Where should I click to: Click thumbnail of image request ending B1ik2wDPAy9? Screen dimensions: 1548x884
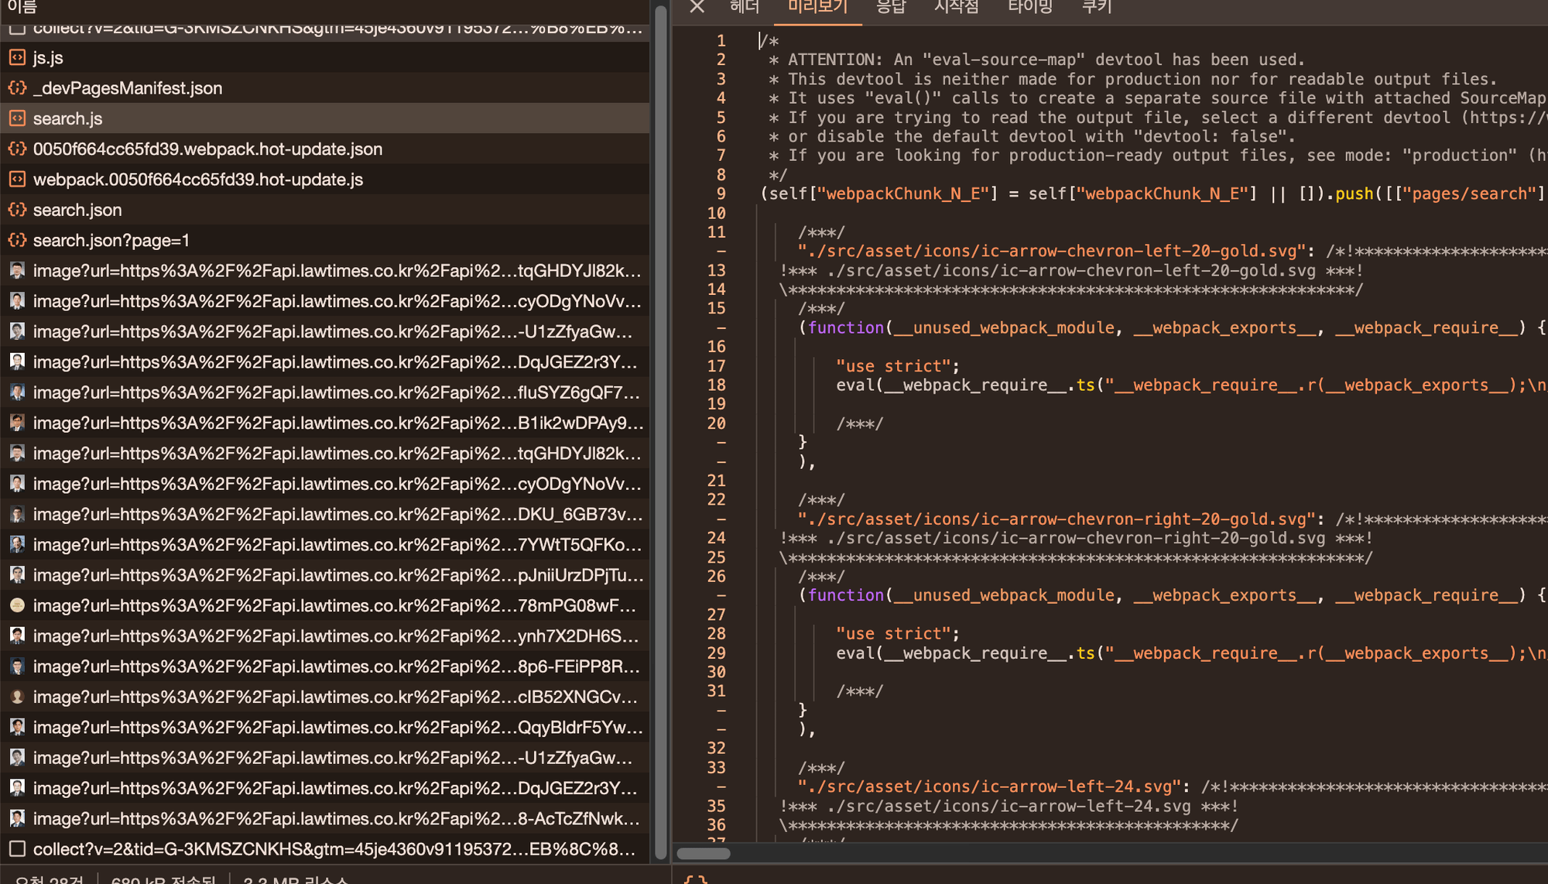click(x=17, y=423)
